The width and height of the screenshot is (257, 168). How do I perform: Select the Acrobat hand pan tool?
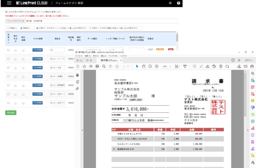point(144,66)
